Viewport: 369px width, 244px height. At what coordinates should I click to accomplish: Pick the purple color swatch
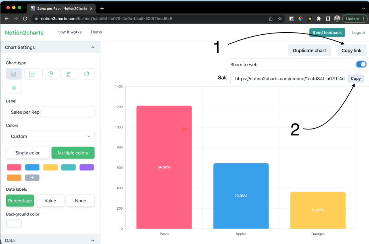click(87, 167)
